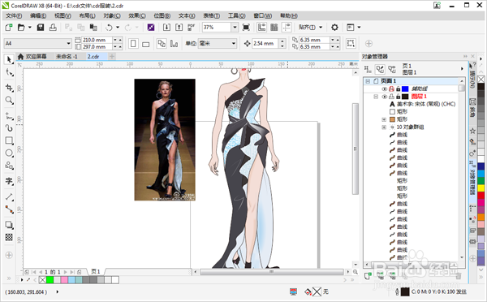
Task: Click the 贴齐(T) snap button
Action: (310, 28)
